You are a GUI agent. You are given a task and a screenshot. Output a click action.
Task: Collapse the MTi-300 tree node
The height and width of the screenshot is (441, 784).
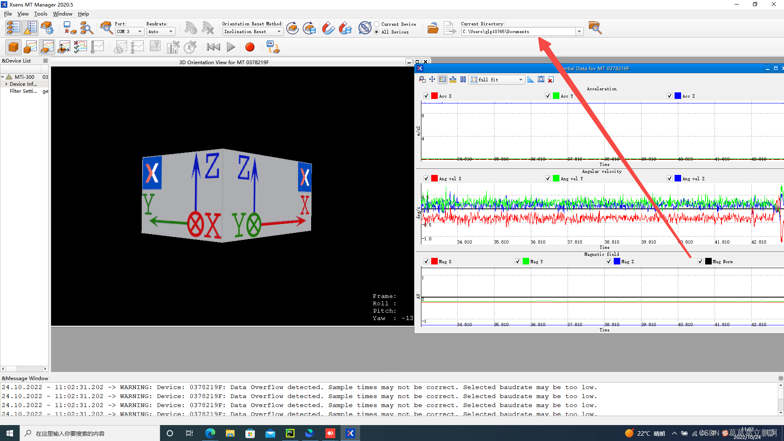3,77
